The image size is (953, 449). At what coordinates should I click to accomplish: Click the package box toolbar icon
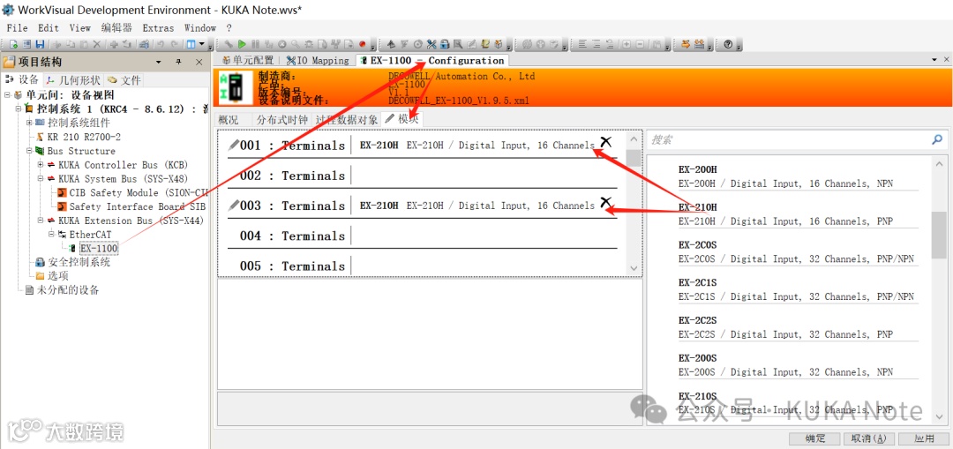click(x=499, y=44)
